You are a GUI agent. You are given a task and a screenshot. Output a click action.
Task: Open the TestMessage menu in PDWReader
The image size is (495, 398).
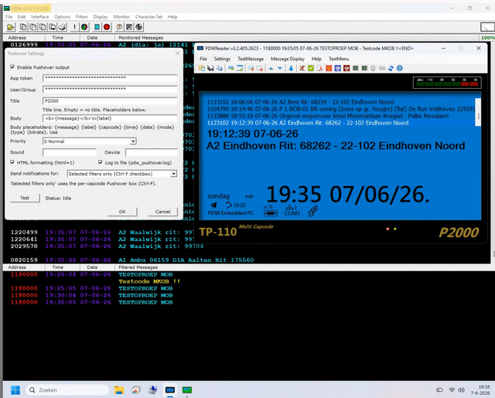pos(251,59)
